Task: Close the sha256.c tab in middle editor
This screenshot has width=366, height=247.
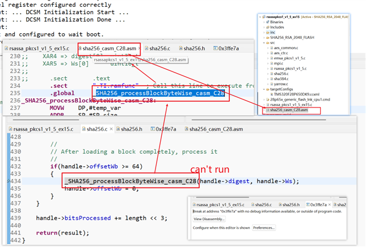Action: point(112,129)
